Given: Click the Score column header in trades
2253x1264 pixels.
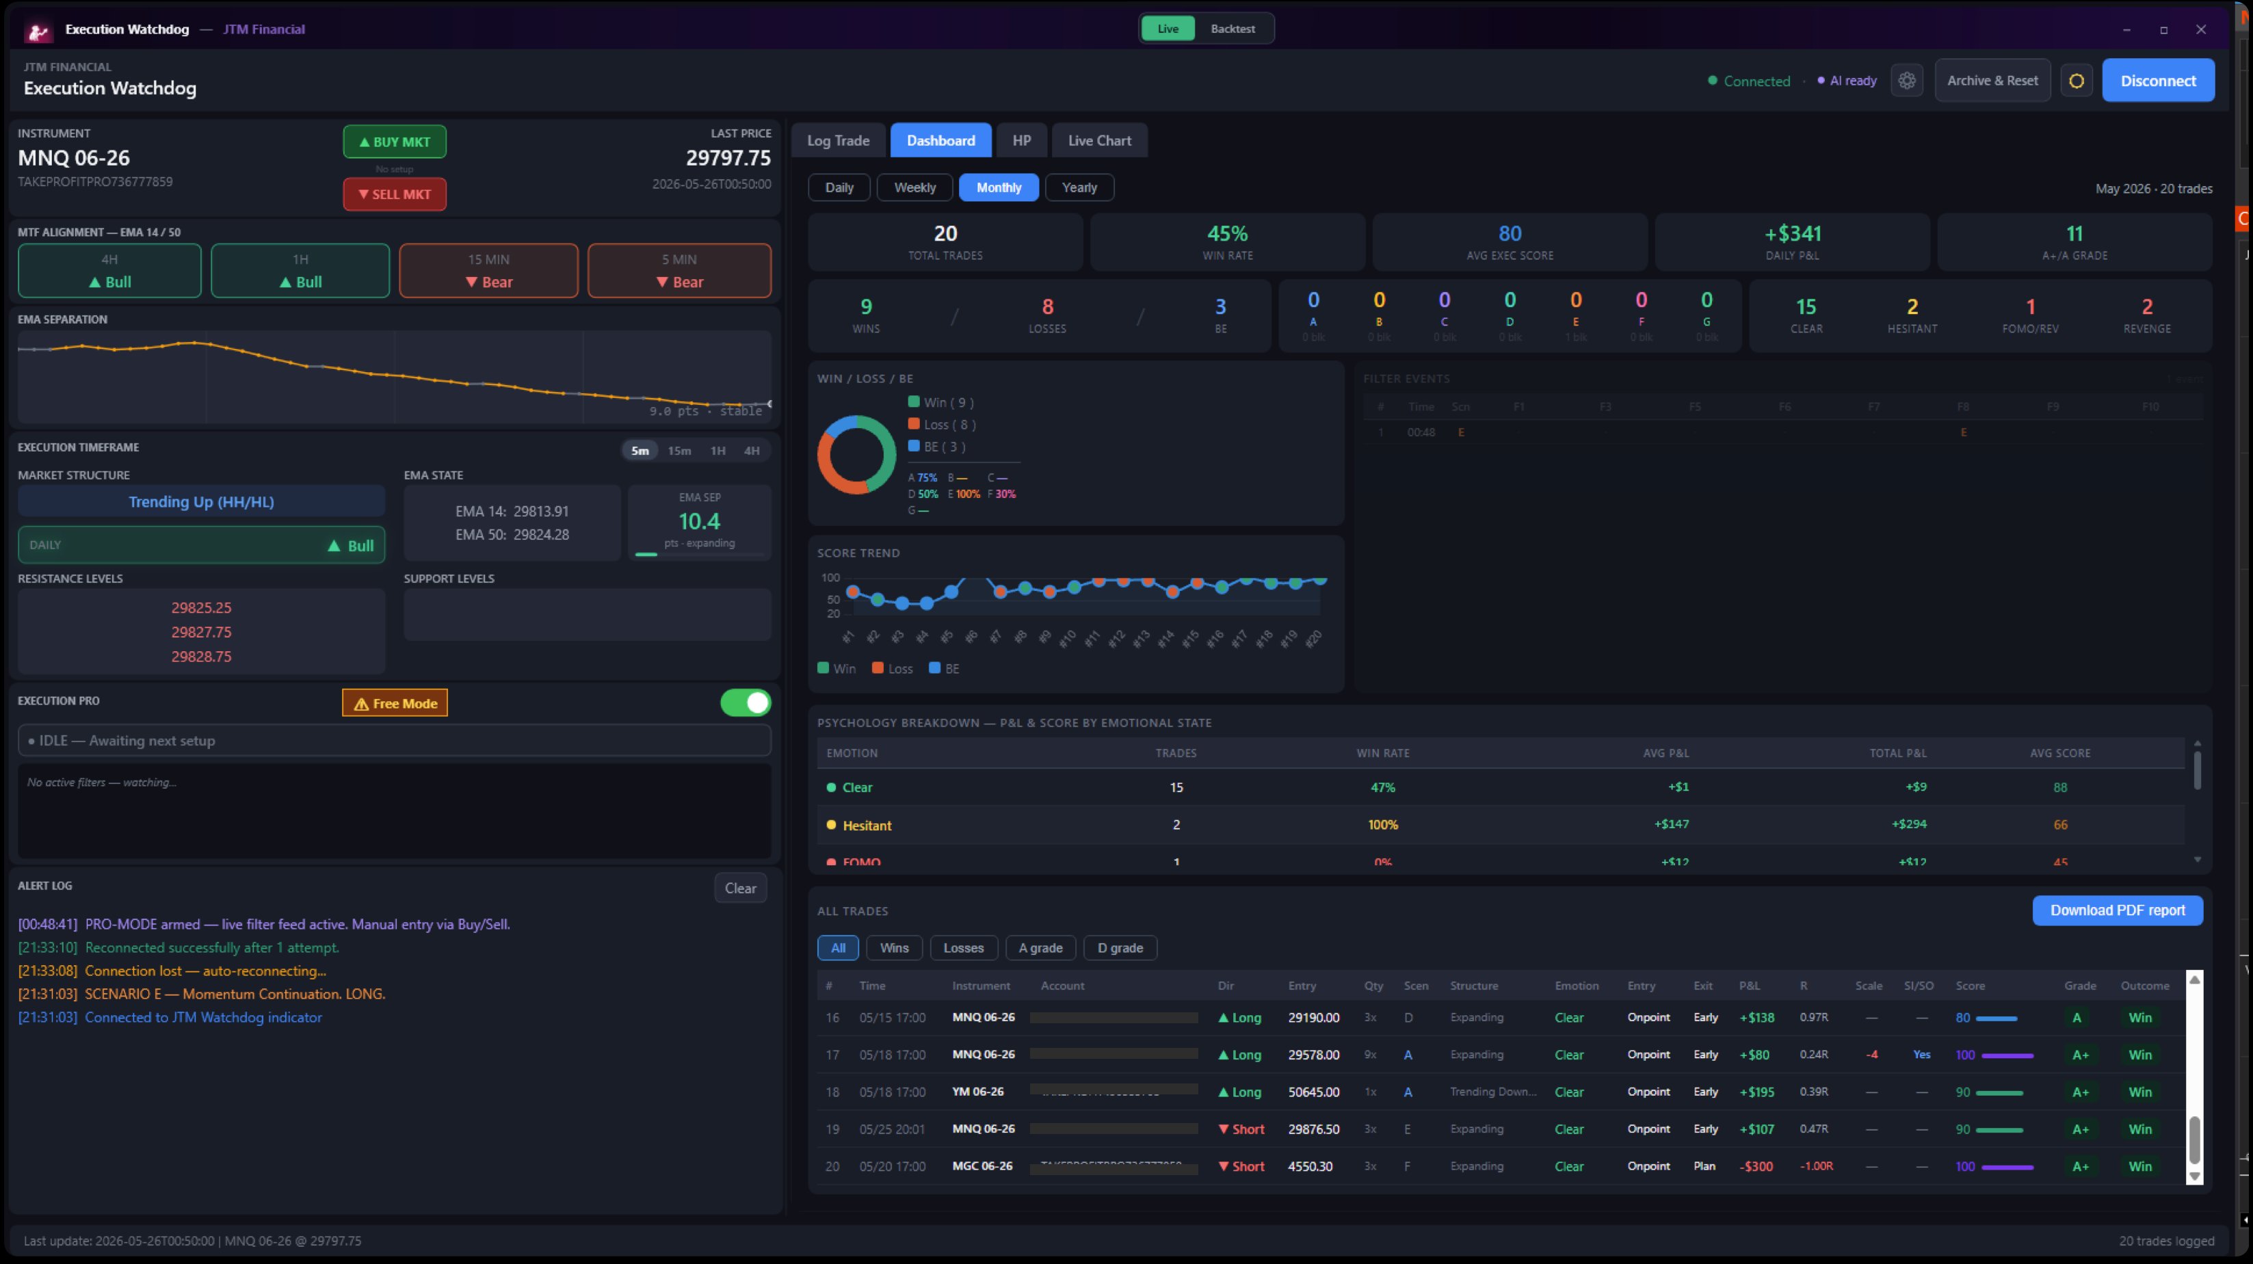Looking at the screenshot, I should (x=1970, y=986).
